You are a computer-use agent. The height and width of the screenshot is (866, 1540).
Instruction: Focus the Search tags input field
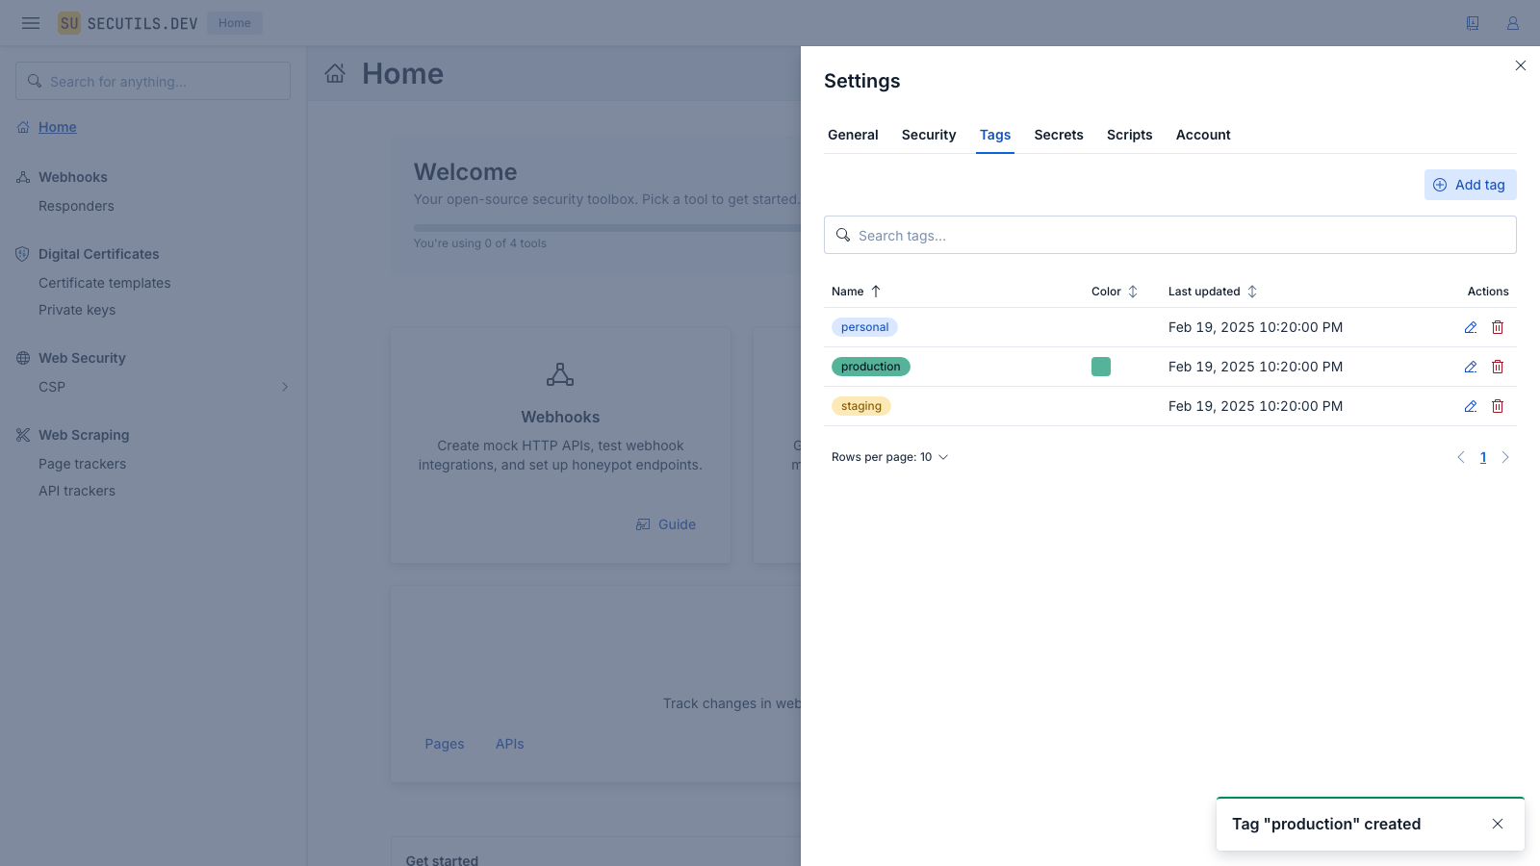point(1169,236)
